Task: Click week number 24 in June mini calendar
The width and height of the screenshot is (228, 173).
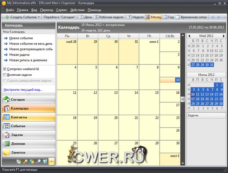Action: [188, 94]
